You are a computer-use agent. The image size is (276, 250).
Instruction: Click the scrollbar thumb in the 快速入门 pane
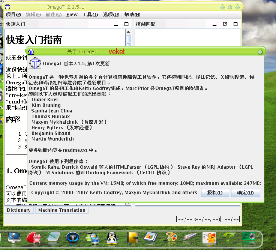click(x=128, y=40)
